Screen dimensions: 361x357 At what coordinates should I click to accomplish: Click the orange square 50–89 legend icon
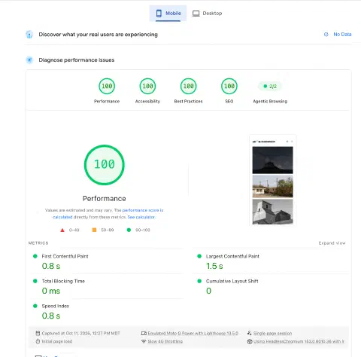pyautogui.click(x=94, y=230)
